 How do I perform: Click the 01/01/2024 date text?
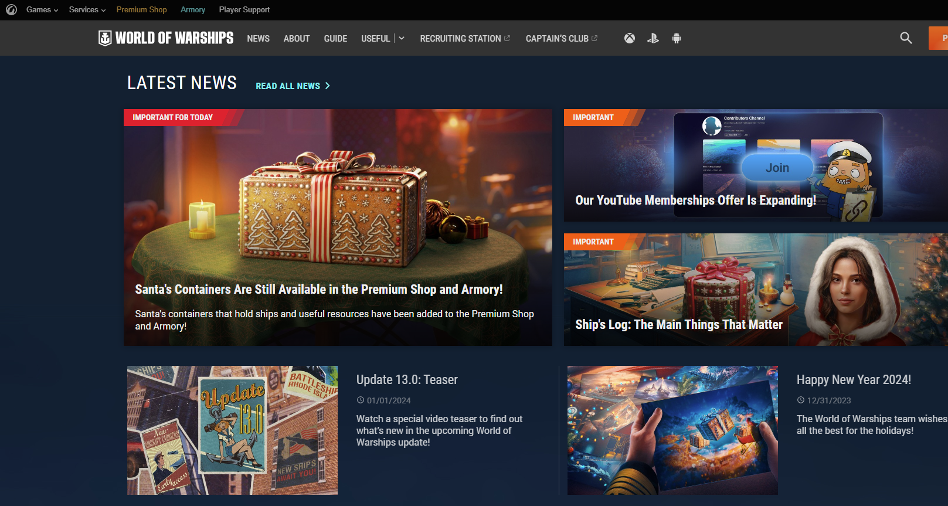point(389,400)
